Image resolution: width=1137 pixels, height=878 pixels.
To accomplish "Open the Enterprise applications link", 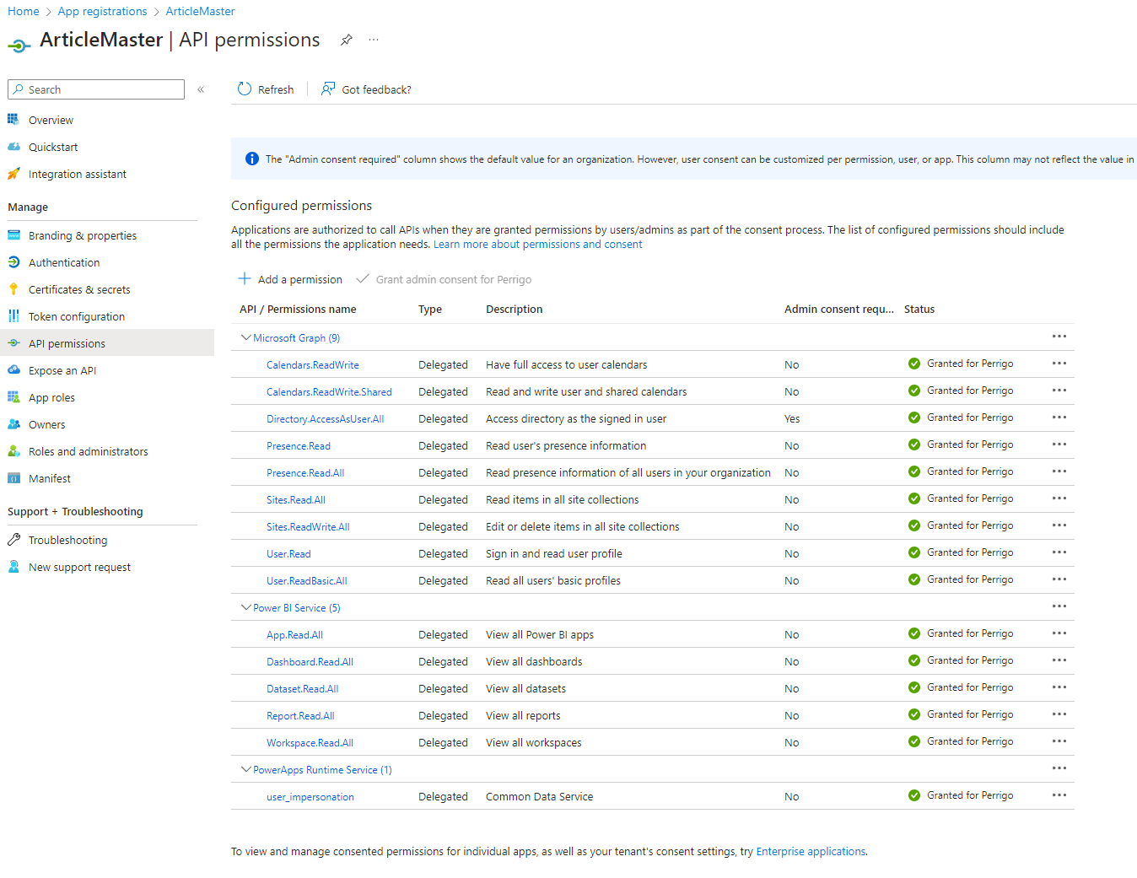I will pos(811,852).
